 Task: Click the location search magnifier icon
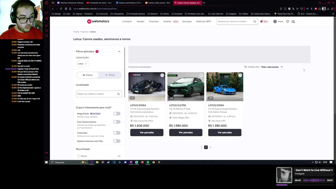pos(118,94)
